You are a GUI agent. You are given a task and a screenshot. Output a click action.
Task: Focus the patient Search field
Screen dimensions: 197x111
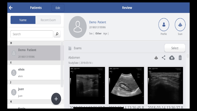[32, 34]
